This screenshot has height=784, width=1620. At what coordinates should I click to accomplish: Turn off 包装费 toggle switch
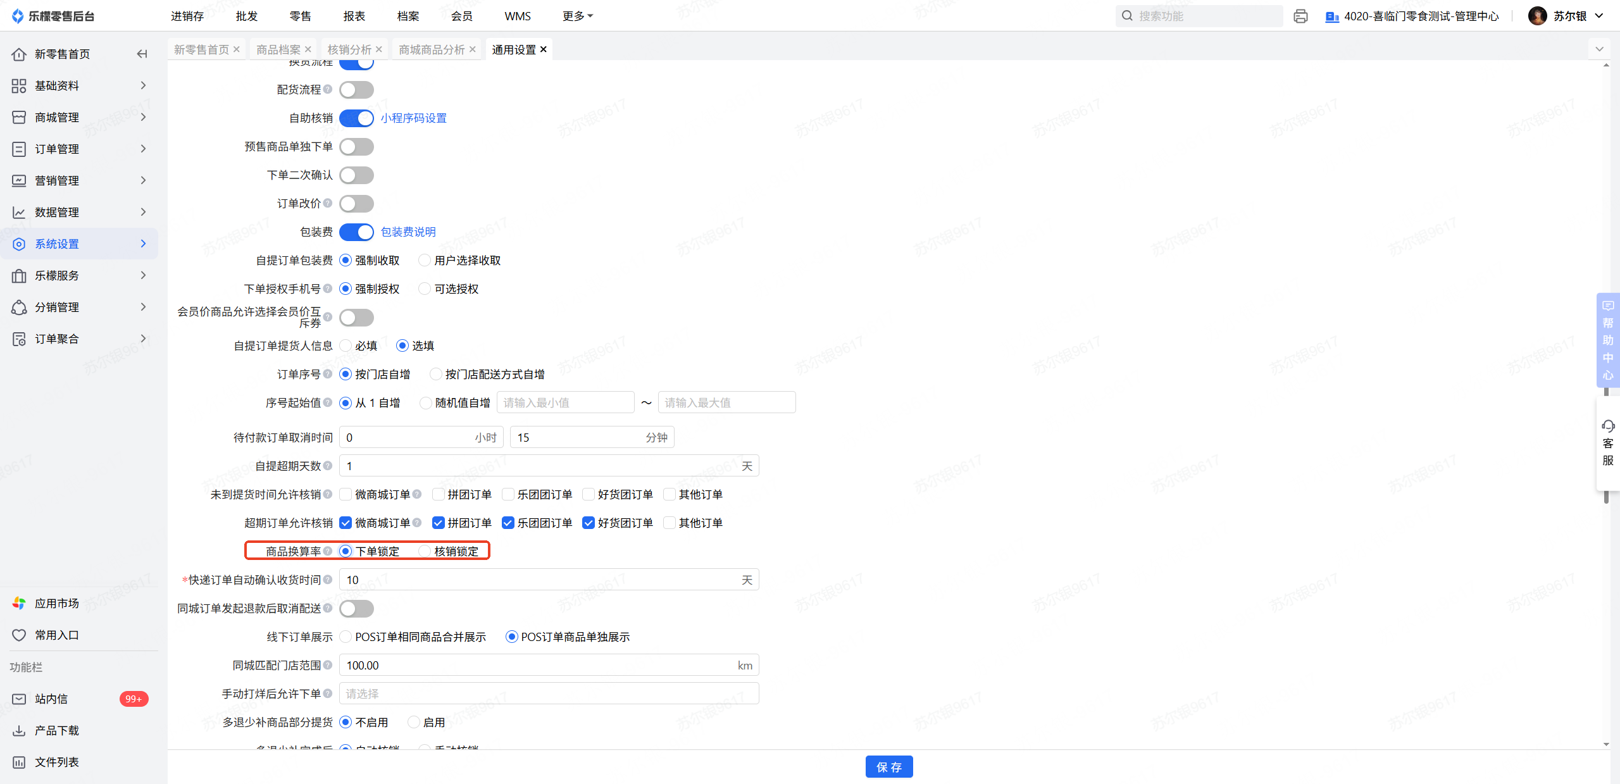click(x=356, y=232)
